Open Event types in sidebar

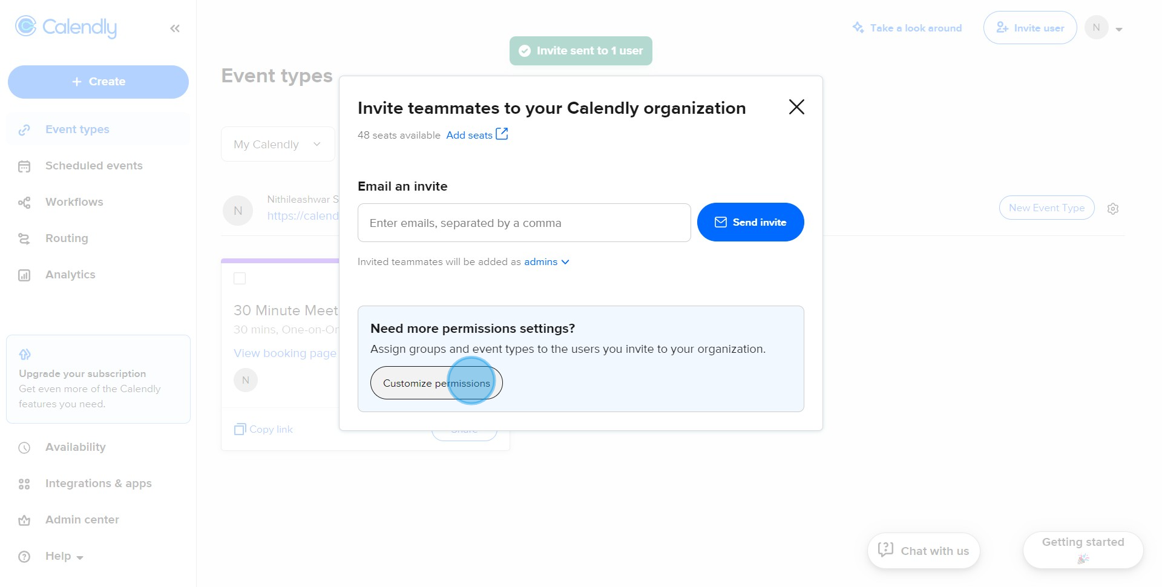(98, 130)
